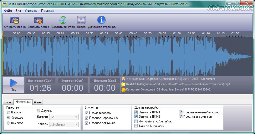Click the waveform at 00:30 marker

[x=90, y=57]
